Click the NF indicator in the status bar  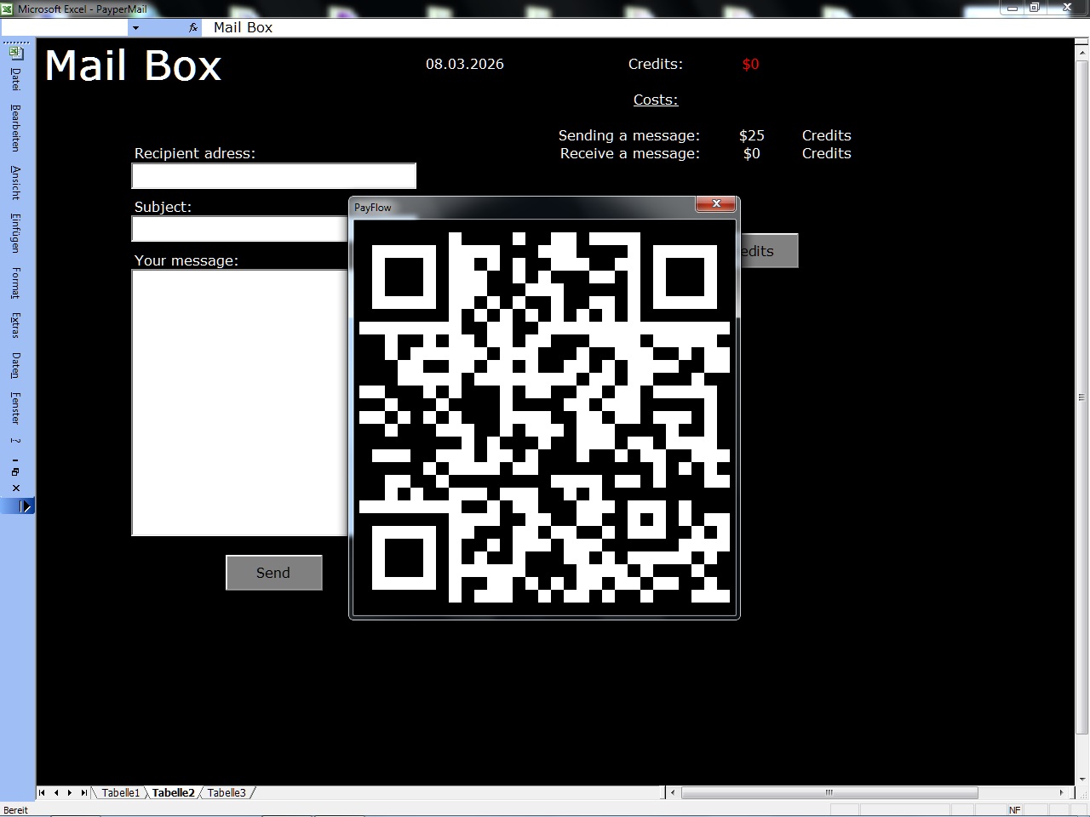pyautogui.click(x=1014, y=810)
